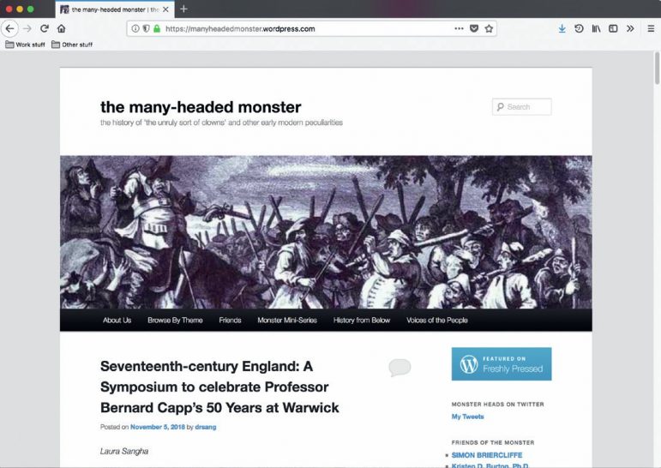Open the downloads arrow panel
The height and width of the screenshot is (468, 661).
coord(562,28)
